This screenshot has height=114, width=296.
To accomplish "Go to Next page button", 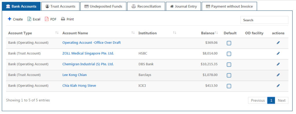I will tap(282, 100).
